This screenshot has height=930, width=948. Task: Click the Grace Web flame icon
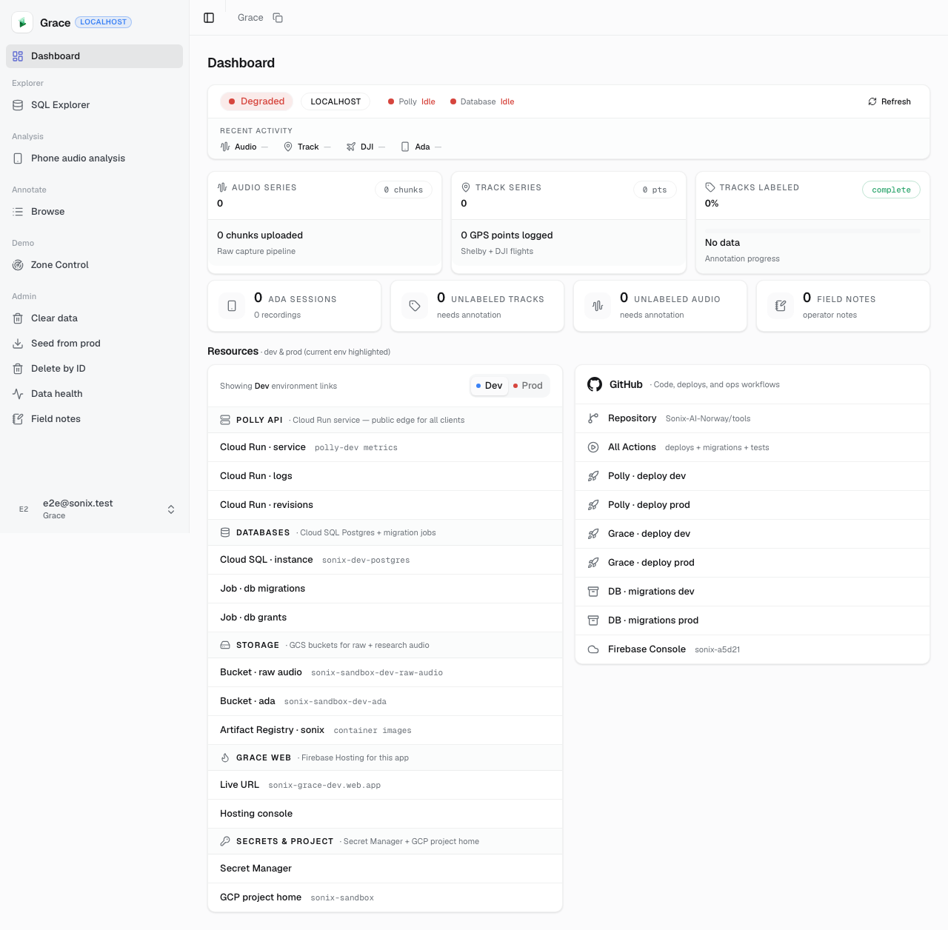click(x=225, y=757)
